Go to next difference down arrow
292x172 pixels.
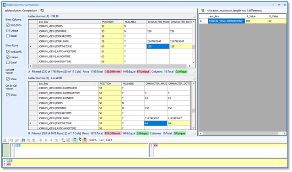click(51, 140)
